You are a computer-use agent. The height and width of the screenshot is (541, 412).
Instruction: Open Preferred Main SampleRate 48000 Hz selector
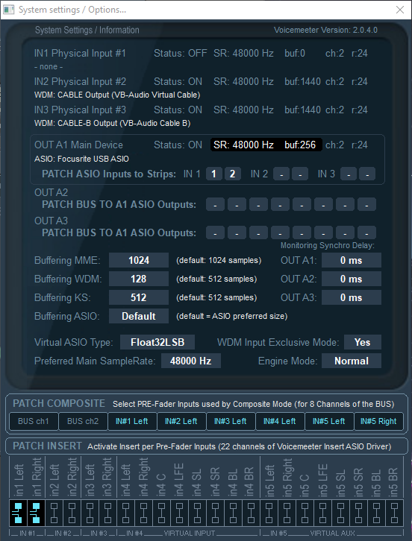tap(191, 361)
